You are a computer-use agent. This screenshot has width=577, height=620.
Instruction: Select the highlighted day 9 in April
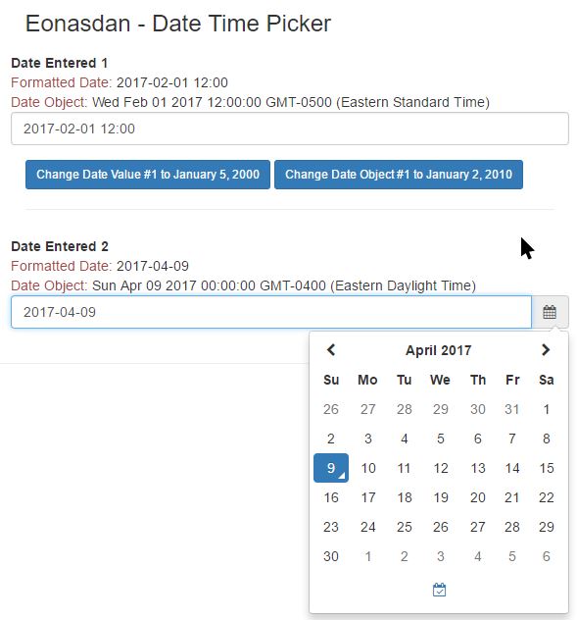331,468
